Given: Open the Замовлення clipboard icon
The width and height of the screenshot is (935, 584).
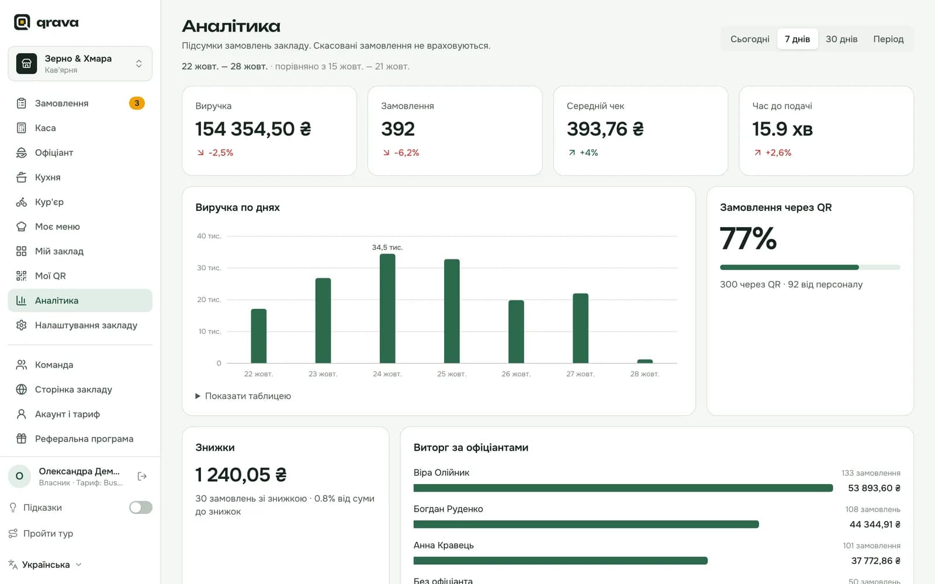Looking at the screenshot, I should [22, 103].
